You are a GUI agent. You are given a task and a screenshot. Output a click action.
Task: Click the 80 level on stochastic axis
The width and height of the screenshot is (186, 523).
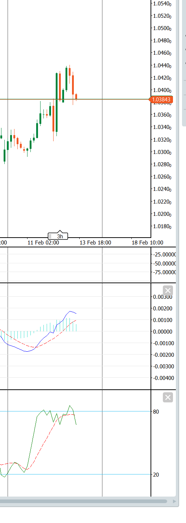click(156, 411)
